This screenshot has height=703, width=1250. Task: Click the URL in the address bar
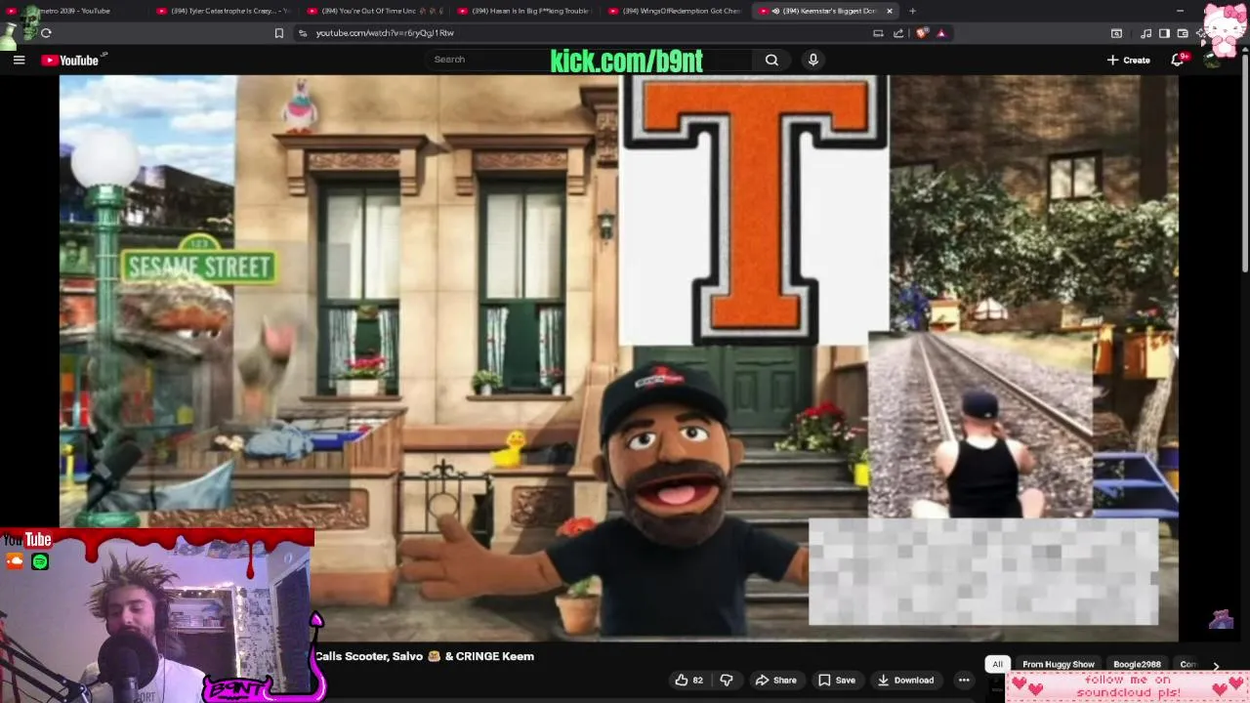coord(385,33)
